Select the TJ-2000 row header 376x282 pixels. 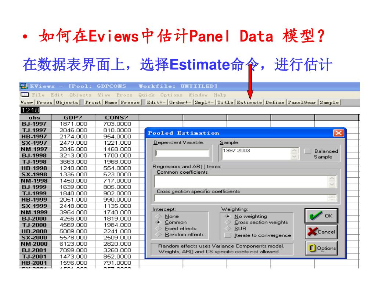click(35, 225)
